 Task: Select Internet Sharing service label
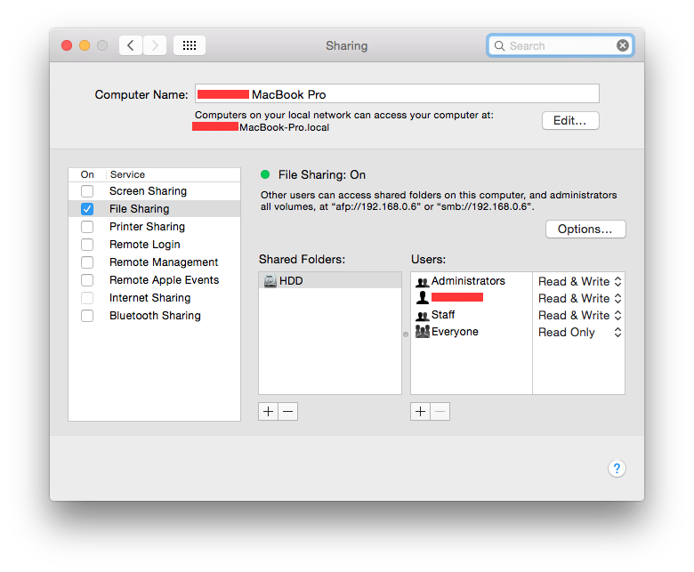(150, 298)
